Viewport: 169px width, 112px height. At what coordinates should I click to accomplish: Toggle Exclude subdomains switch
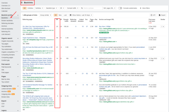(x=120, y=8)
